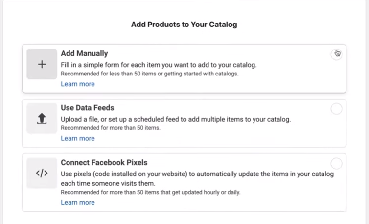Select the Add Manually radio button
369x224 pixels.
click(336, 54)
